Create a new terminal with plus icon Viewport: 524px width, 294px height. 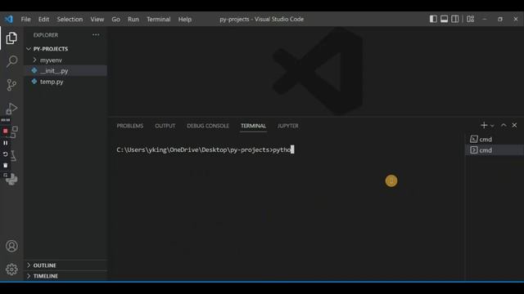pyautogui.click(x=484, y=125)
